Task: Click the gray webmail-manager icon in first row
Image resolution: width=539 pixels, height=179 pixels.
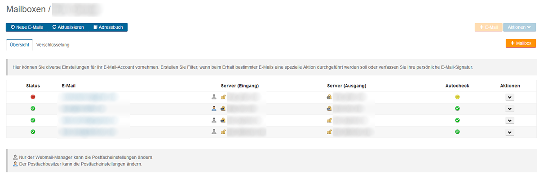Action: coord(214,97)
